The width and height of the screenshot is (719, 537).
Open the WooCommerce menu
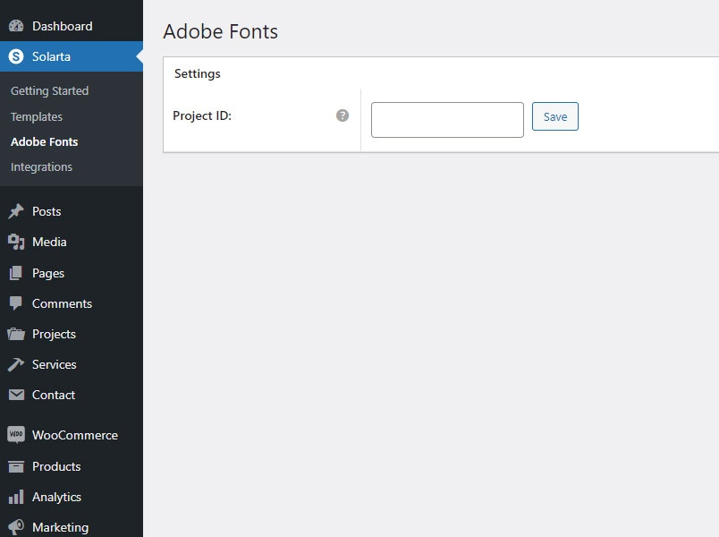coord(72,435)
